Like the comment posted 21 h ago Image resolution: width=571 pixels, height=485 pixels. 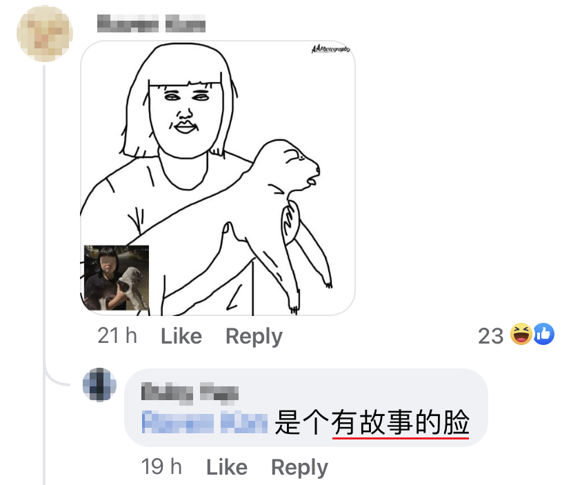pyautogui.click(x=181, y=335)
